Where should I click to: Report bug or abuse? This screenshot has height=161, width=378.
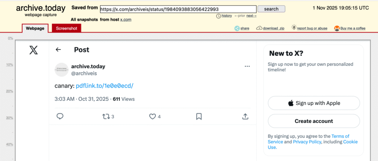[312, 28]
